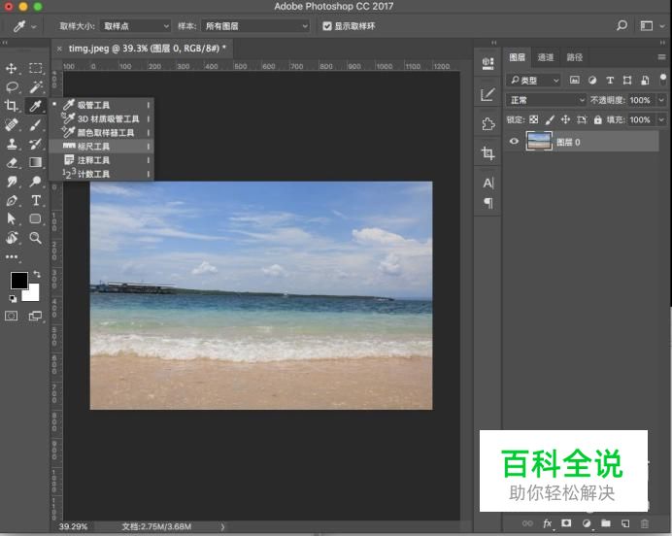Viewport: 672px width, 536px height.
Task: Click the search icon in options bar
Action: (x=622, y=26)
